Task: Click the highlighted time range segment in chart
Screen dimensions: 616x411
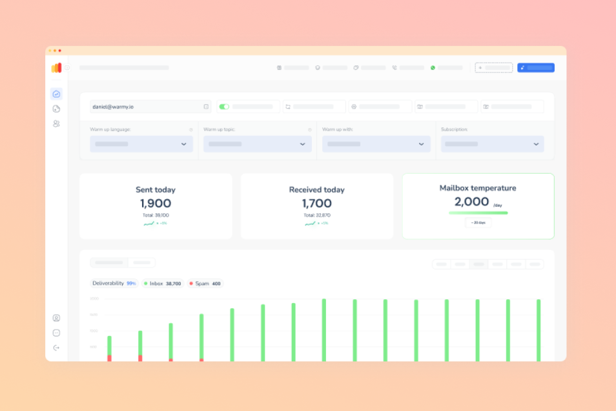Action: 478,264
